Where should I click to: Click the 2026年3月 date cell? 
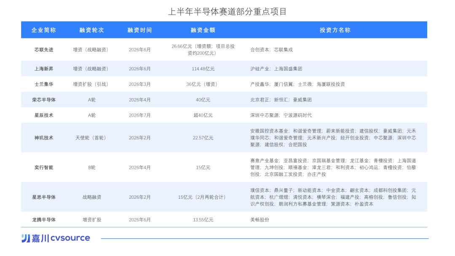[139, 84]
